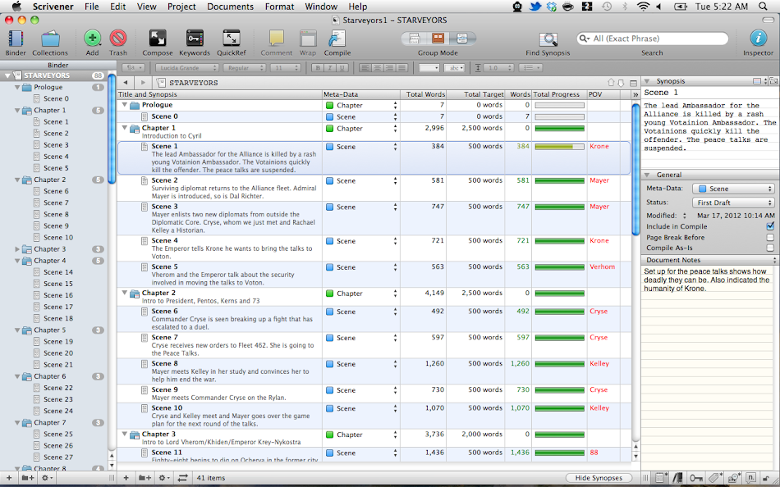Collapse Prologue folder in the binder

tap(17, 88)
